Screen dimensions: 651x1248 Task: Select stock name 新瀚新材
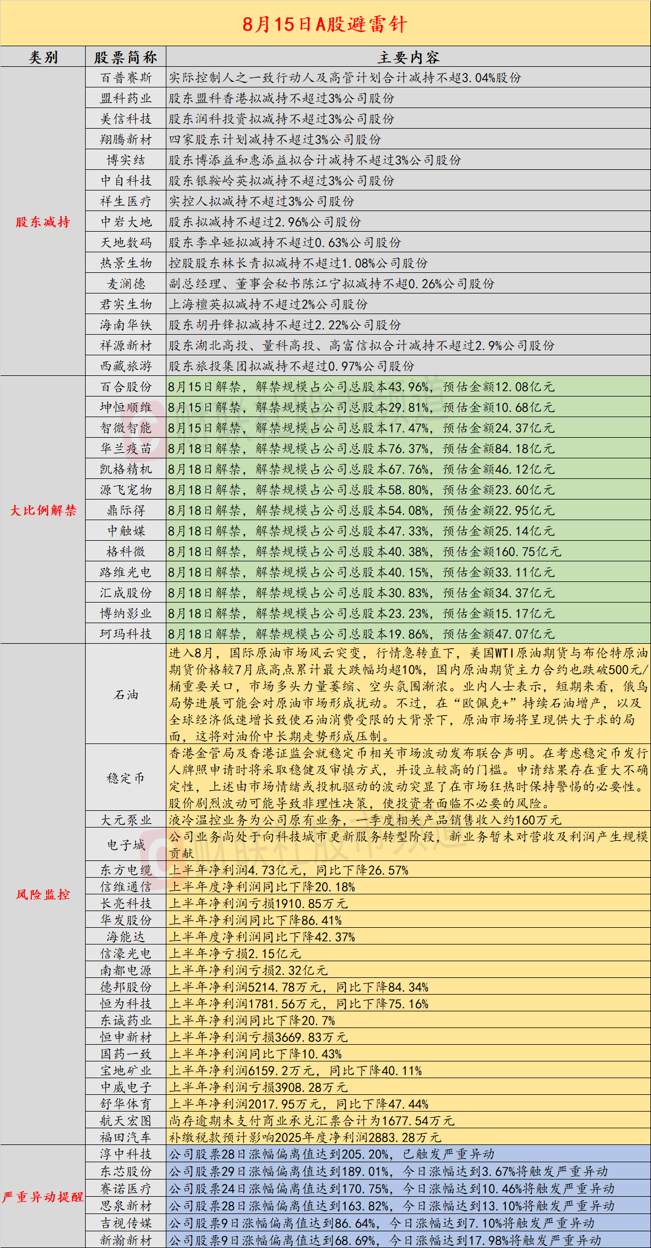tap(126, 1240)
